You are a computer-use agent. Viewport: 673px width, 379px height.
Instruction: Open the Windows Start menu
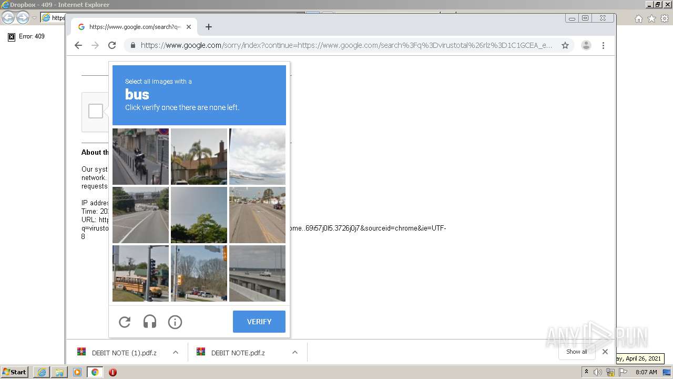coord(15,372)
